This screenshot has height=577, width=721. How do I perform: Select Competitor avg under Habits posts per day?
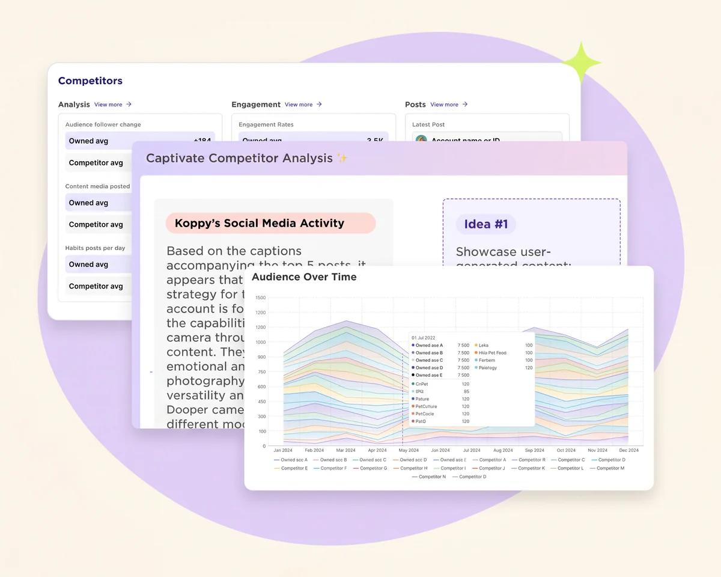point(98,286)
